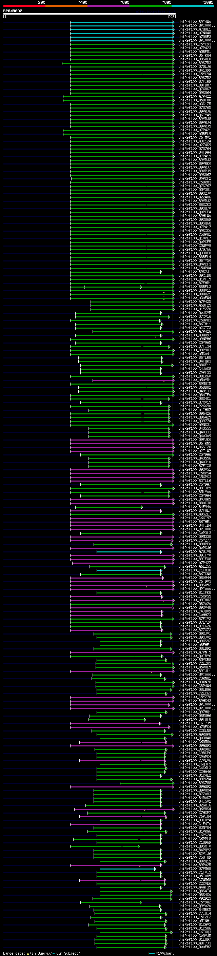Open the UniRef100_Q9Y020 hit
Screen dimensions: 217x956
(x=194, y=906)
